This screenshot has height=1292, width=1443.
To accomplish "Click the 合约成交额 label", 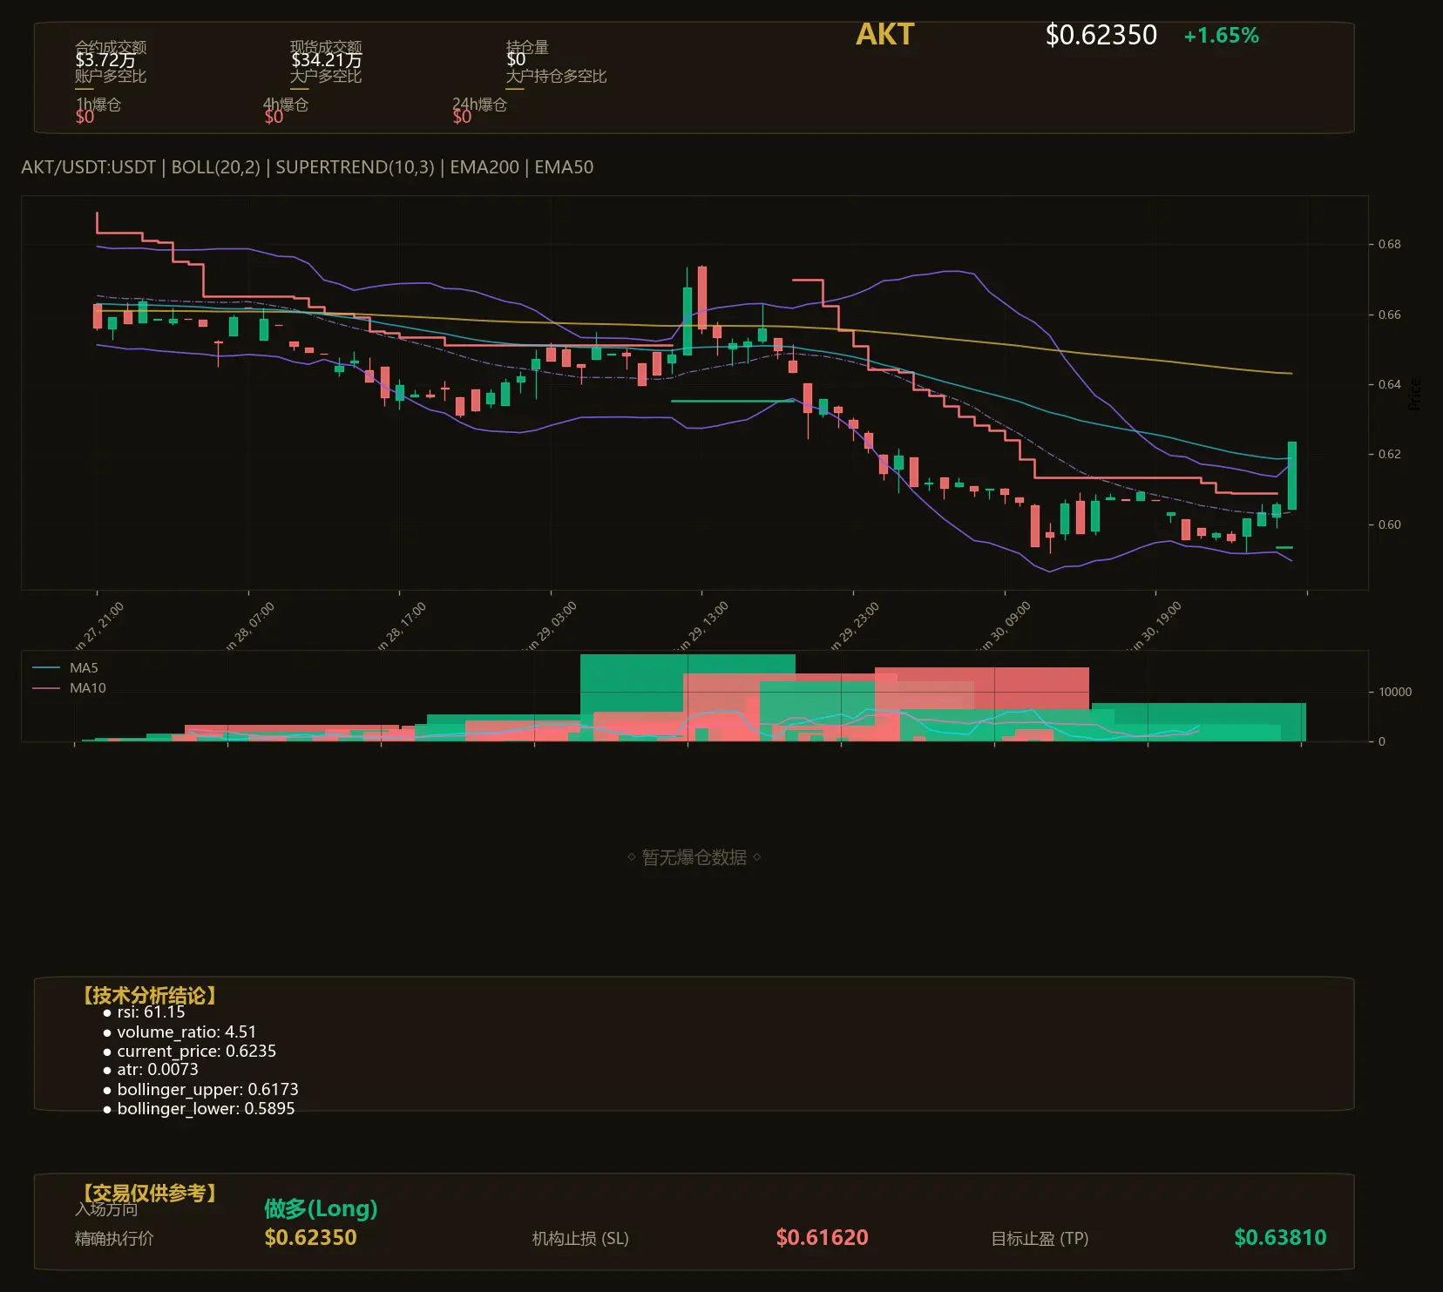I will [111, 46].
